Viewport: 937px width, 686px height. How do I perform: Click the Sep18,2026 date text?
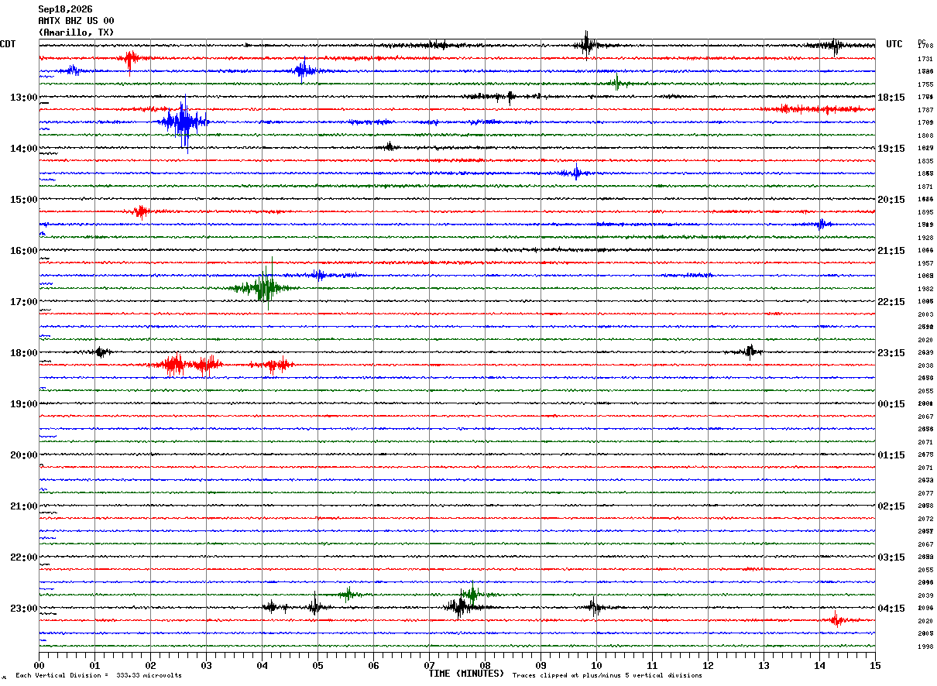65,9
